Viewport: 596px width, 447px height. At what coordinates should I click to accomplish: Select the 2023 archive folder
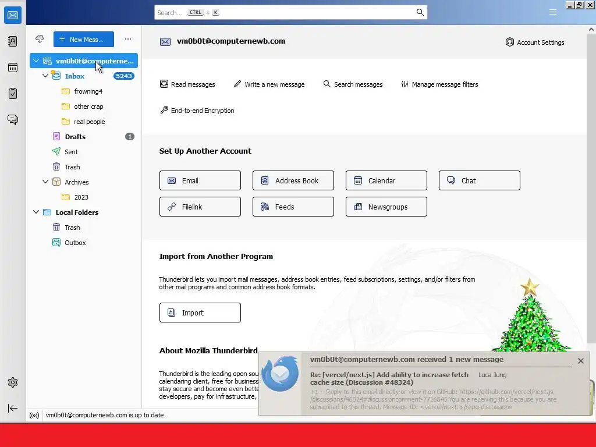tap(84, 197)
